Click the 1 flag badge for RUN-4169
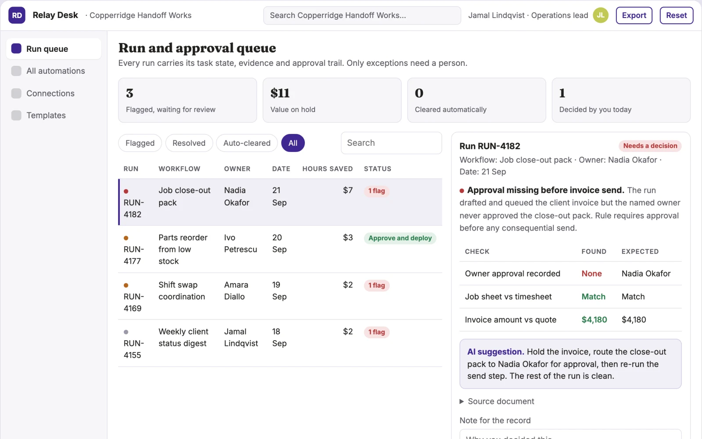This screenshot has width=702, height=439. [376, 285]
